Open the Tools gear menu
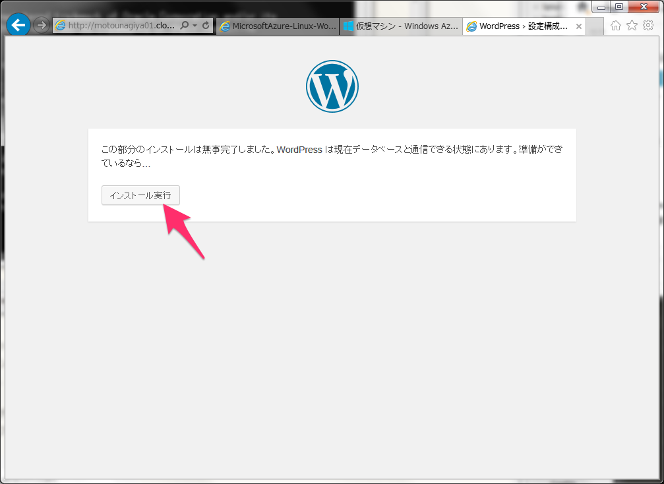The height and width of the screenshot is (484, 664). click(x=648, y=26)
